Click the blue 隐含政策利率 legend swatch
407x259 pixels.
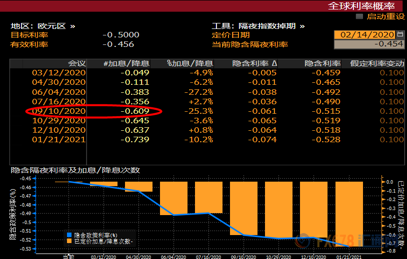click(x=69, y=235)
